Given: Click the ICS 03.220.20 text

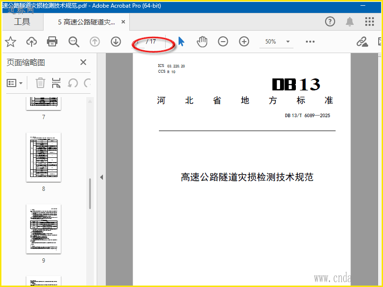Looking at the screenshot, I should [x=171, y=66].
